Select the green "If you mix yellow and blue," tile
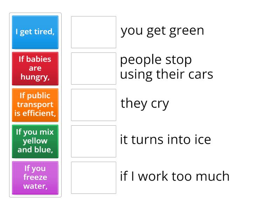Image resolution: width=280 pixels, height=210 pixels. pyautogui.click(x=35, y=141)
